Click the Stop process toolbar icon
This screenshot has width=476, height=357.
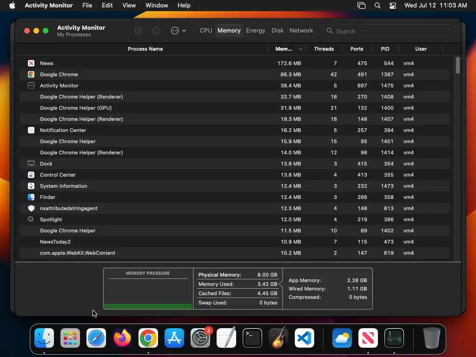coord(139,31)
